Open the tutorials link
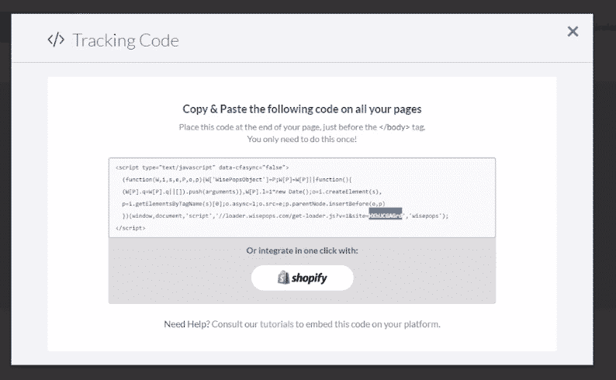616x380 pixels. coord(276,324)
